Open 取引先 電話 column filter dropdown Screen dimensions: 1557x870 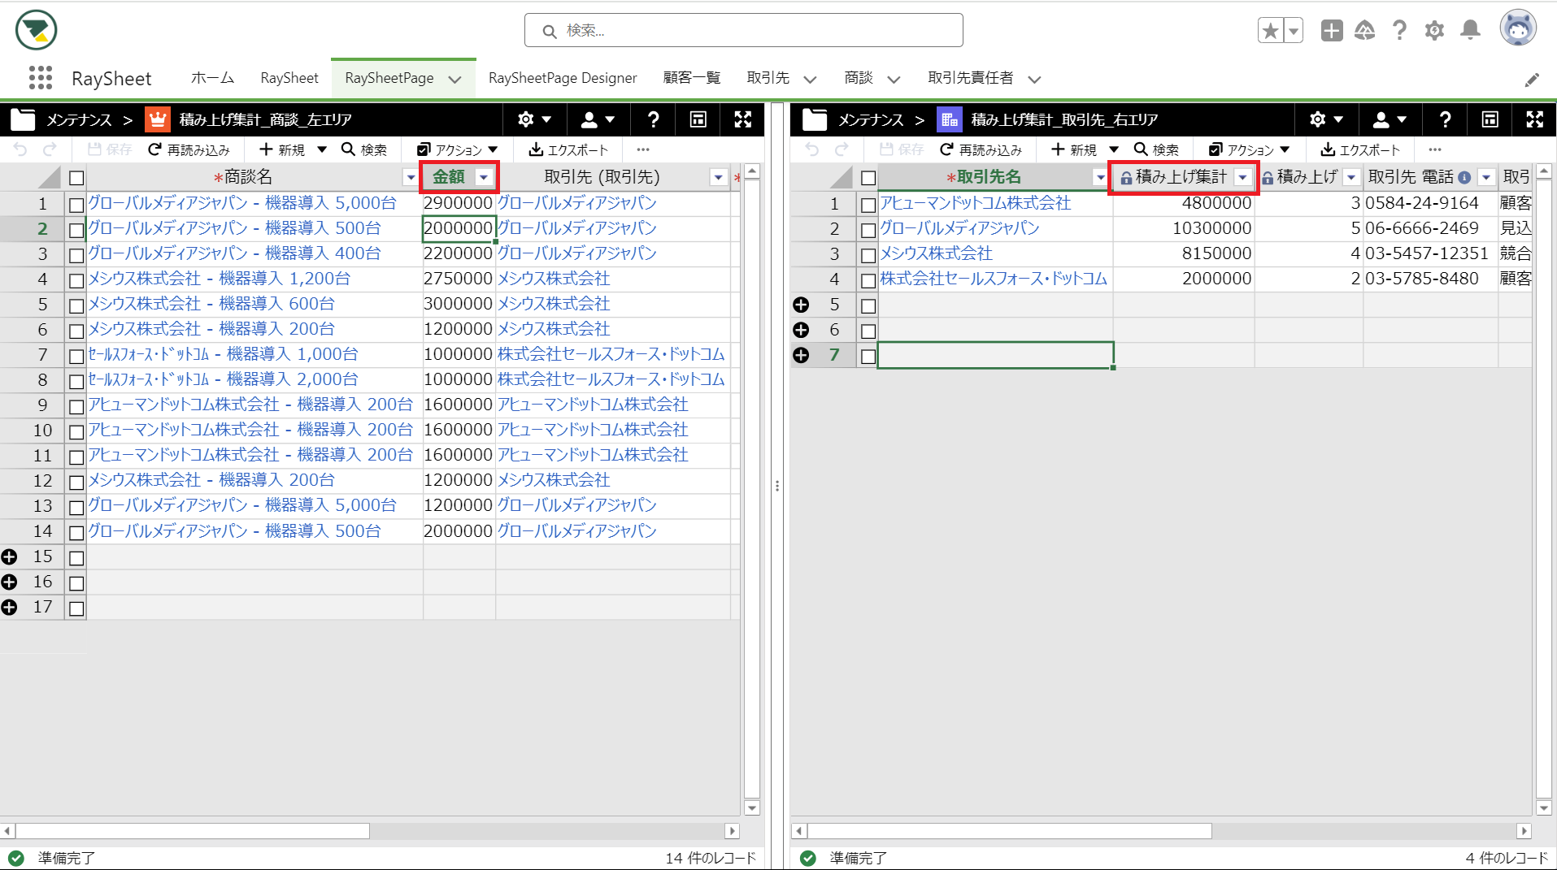click(1486, 177)
